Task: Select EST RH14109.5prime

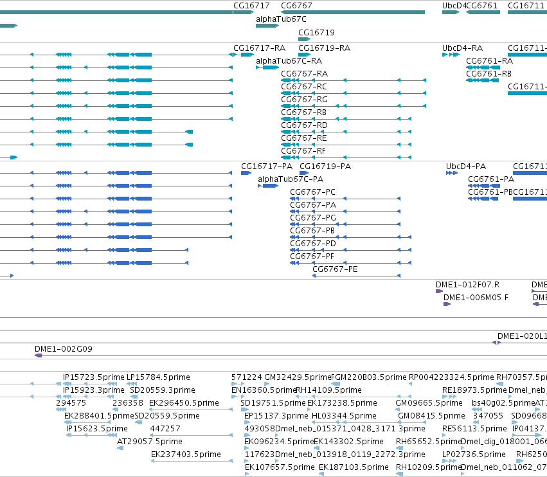Action: [328, 390]
